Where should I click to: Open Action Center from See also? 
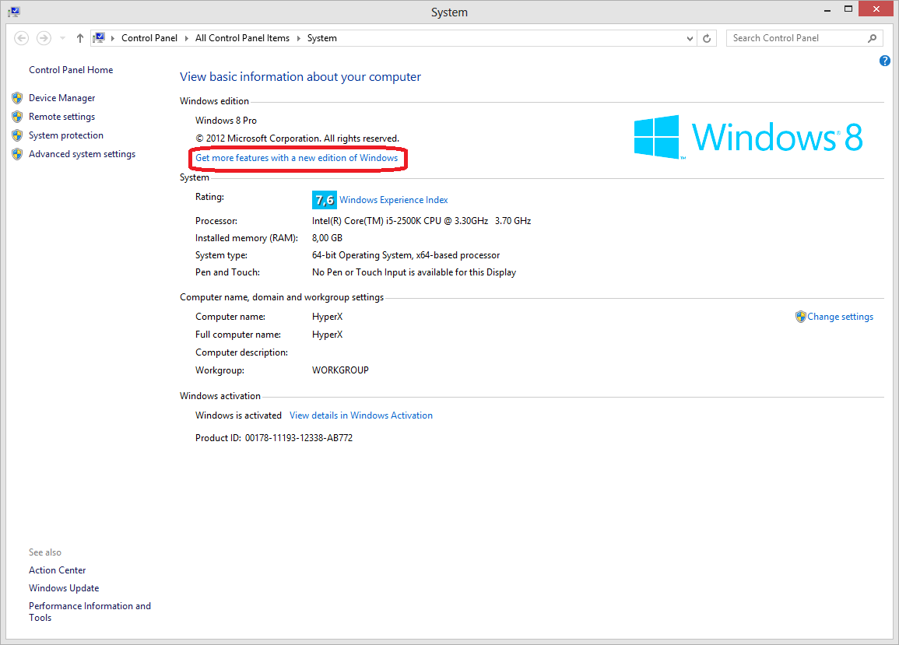tap(58, 570)
